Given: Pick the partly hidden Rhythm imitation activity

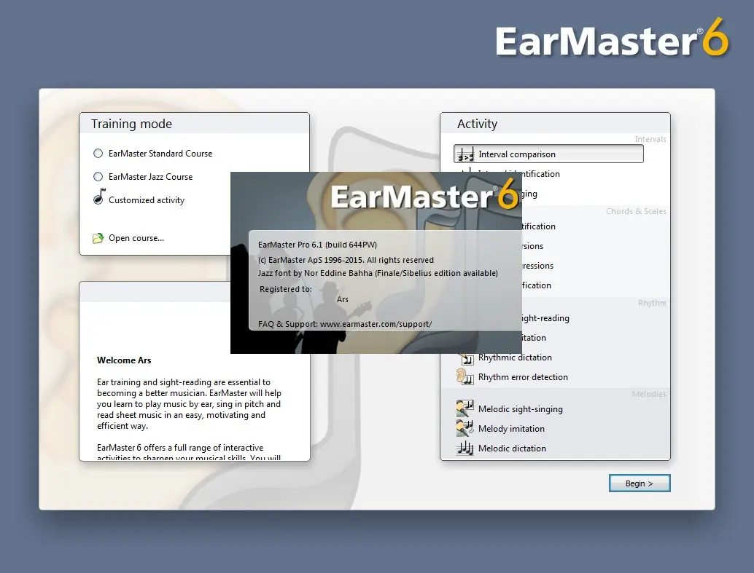Looking at the screenshot, I should click(x=535, y=338).
